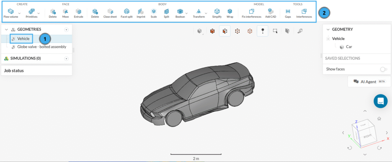This screenshot has width=392, height=162.
Task: Toggle the Show faces switch
Action: tap(383, 69)
